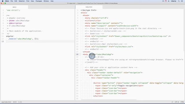Screen dimensions: 185x104
Task: Click line number 18 in index.html gutter
Action: pos(77,54)
